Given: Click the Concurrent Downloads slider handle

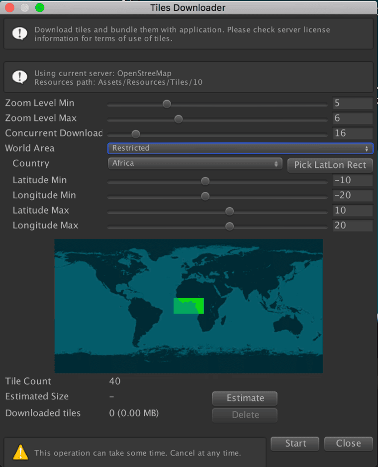Looking at the screenshot, I should click(135, 133).
